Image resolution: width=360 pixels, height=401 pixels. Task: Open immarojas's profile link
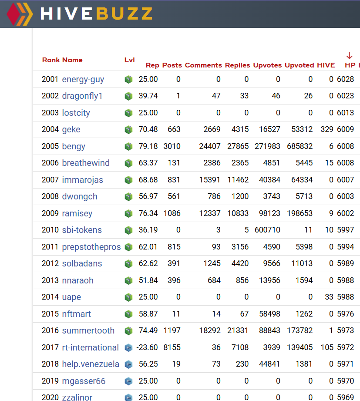tap(83, 180)
